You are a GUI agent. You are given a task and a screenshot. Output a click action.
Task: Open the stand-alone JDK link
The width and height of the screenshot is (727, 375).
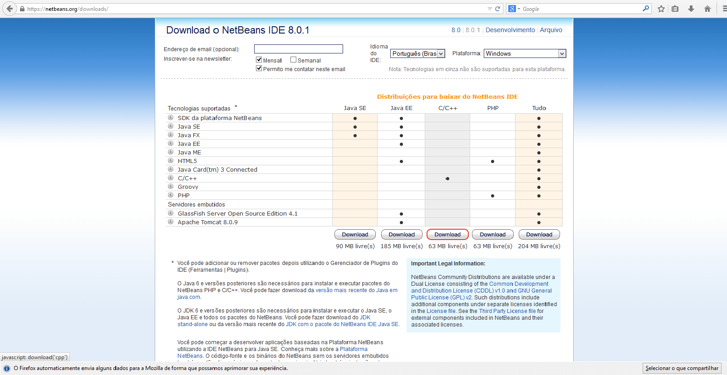(192, 324)
